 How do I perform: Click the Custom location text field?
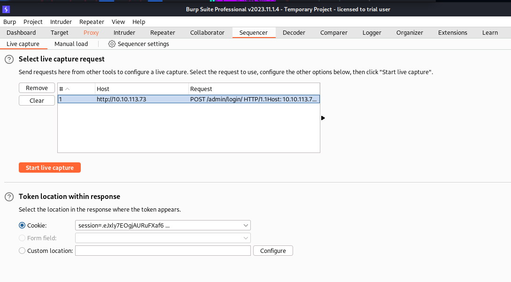point(163,251)
